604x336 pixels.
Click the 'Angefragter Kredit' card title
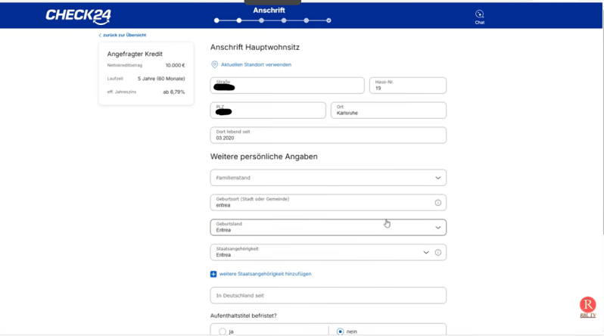[135, 54]
